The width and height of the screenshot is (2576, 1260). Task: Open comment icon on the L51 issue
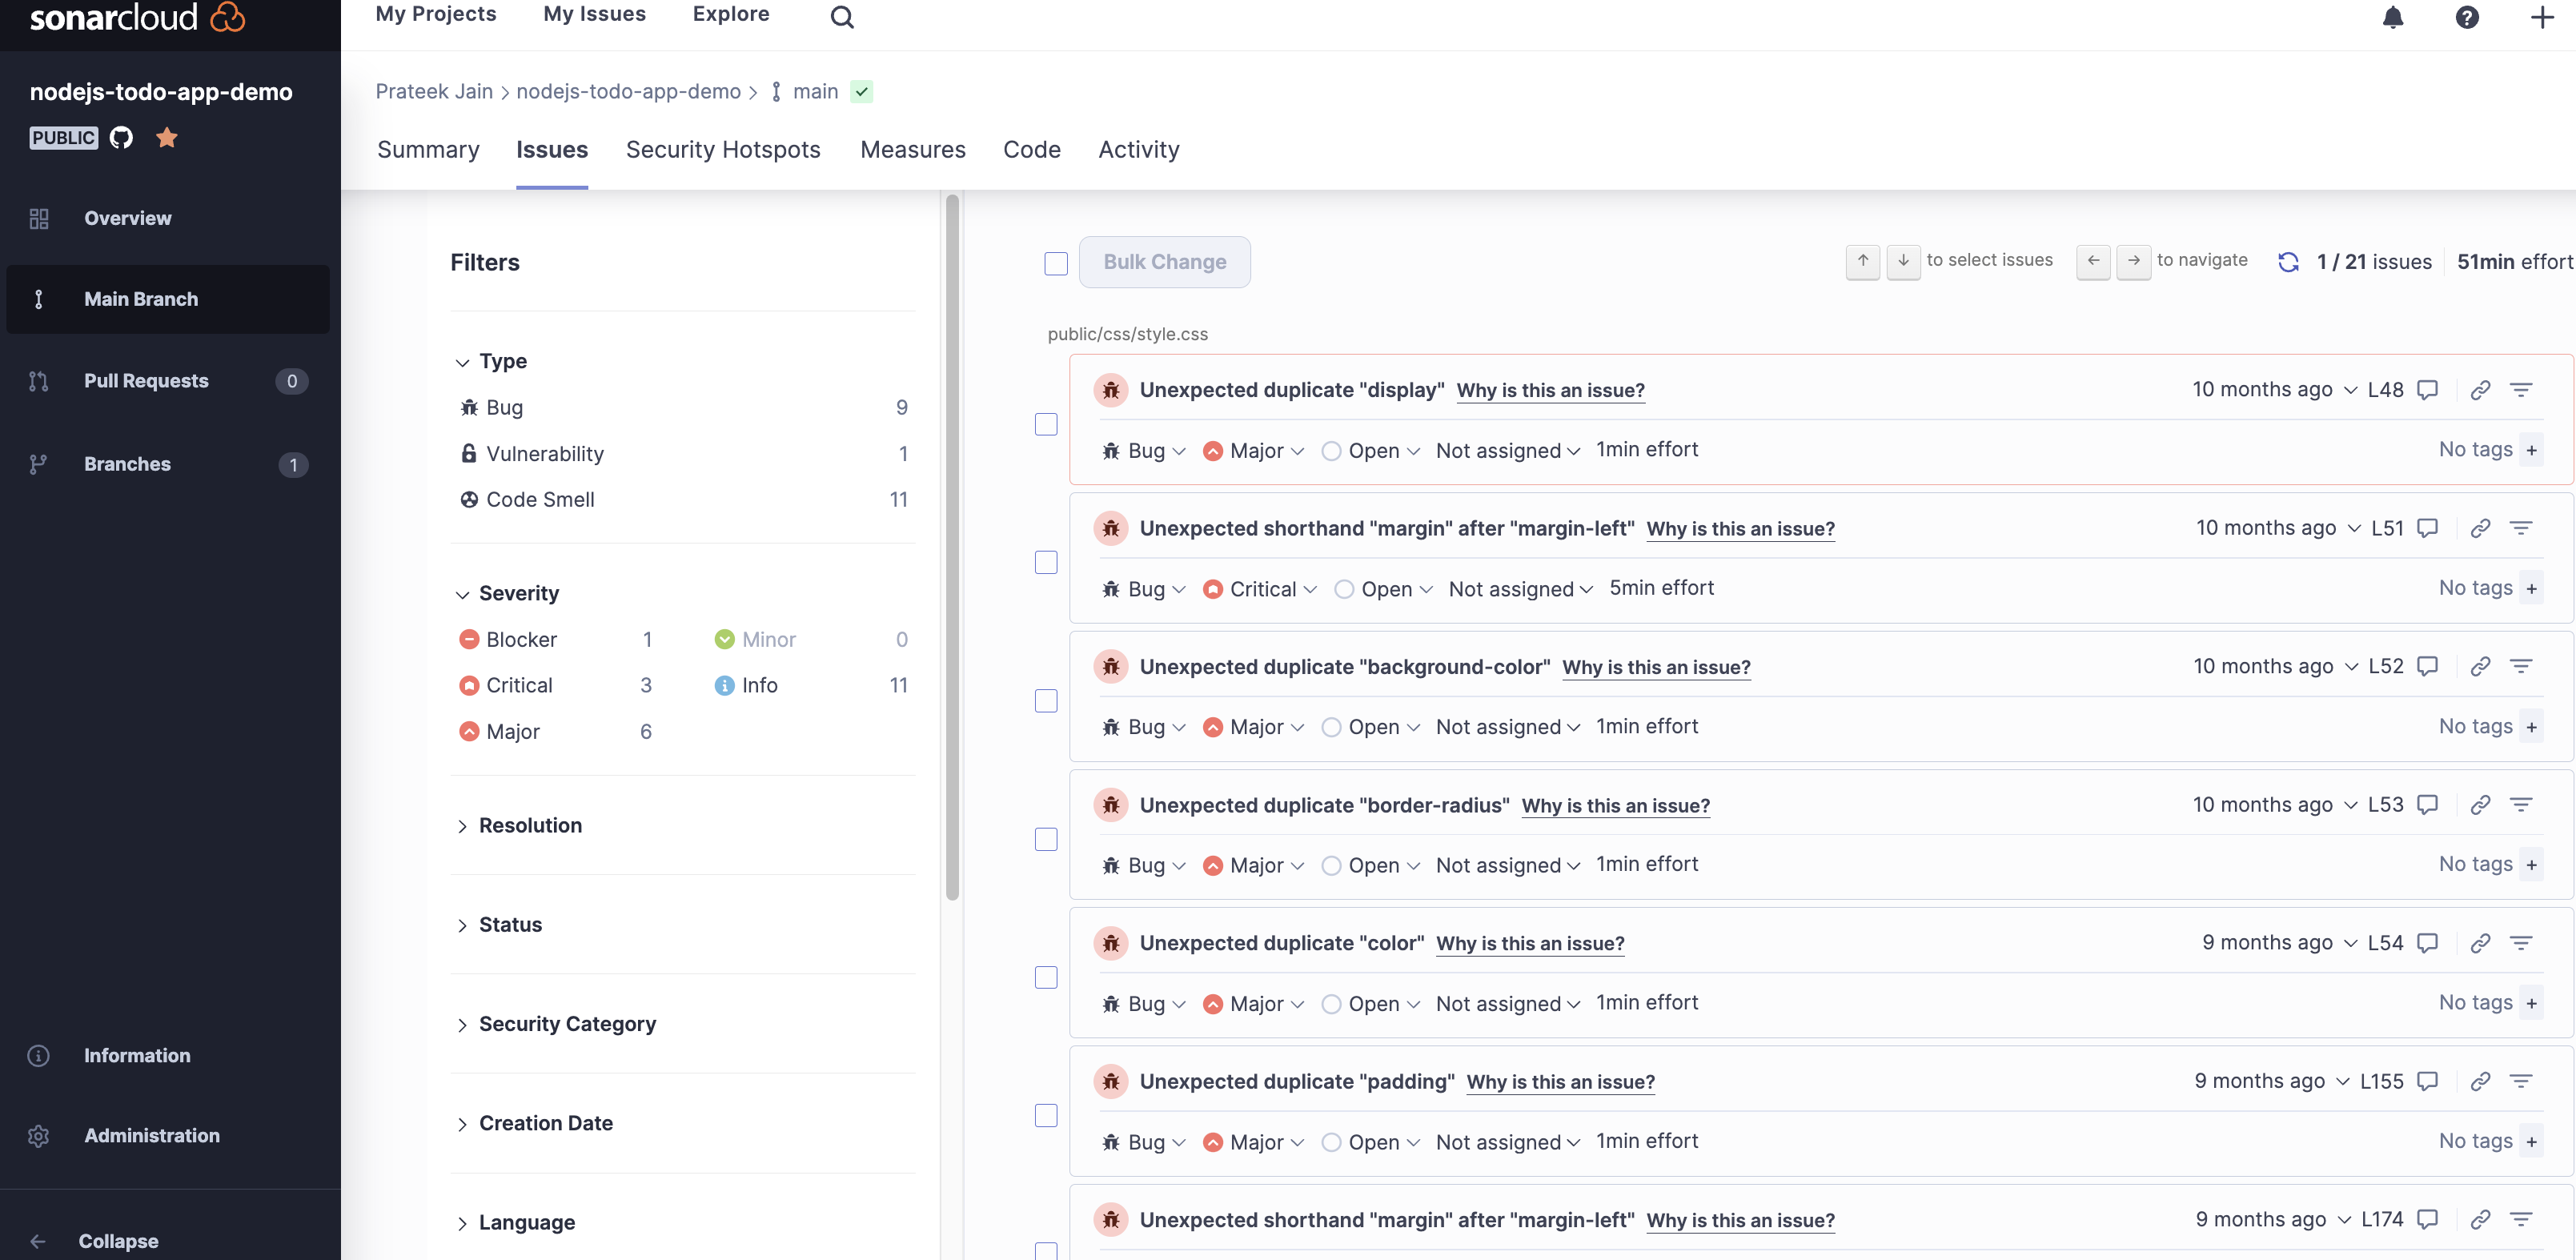[2427, 528]
